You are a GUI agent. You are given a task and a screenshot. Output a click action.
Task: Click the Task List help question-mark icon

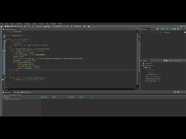pos(185,32)
